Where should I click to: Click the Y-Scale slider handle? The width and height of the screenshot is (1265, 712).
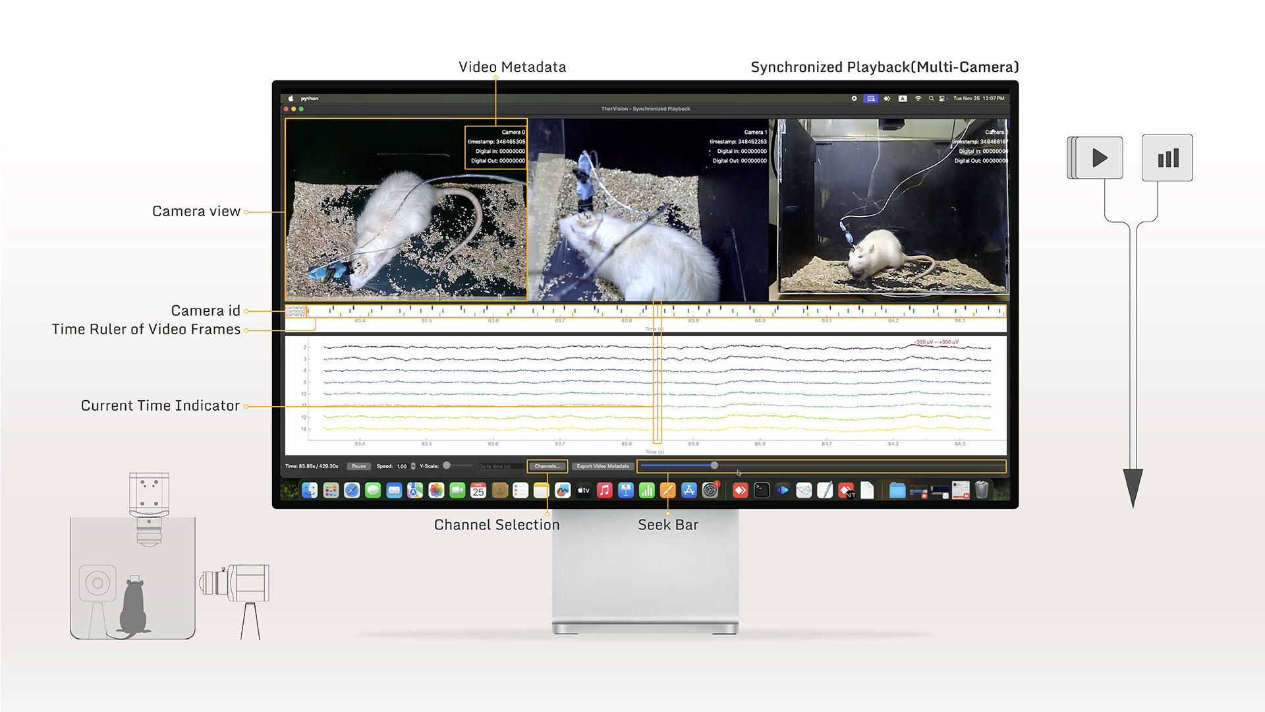[447, 465]
